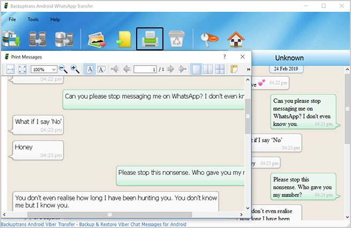
Task: Click the page number input field
Action: tap(145, 69)
